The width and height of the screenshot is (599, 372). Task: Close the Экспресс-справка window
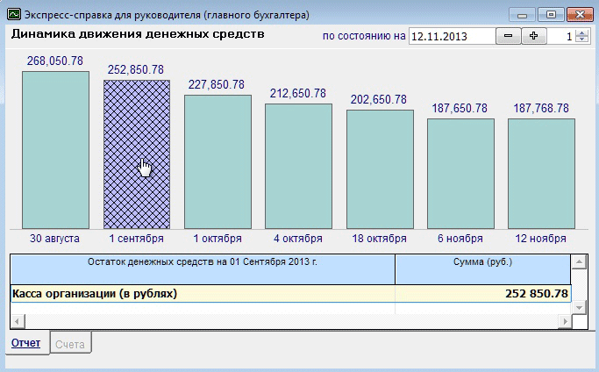tap(580, 15)
